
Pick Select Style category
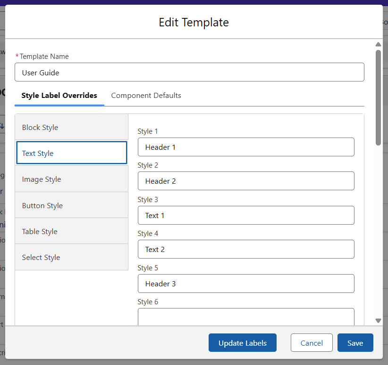point(71,257)
